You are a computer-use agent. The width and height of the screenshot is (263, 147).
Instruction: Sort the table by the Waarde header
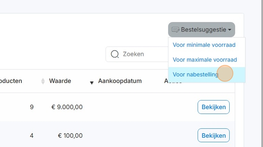60,81
